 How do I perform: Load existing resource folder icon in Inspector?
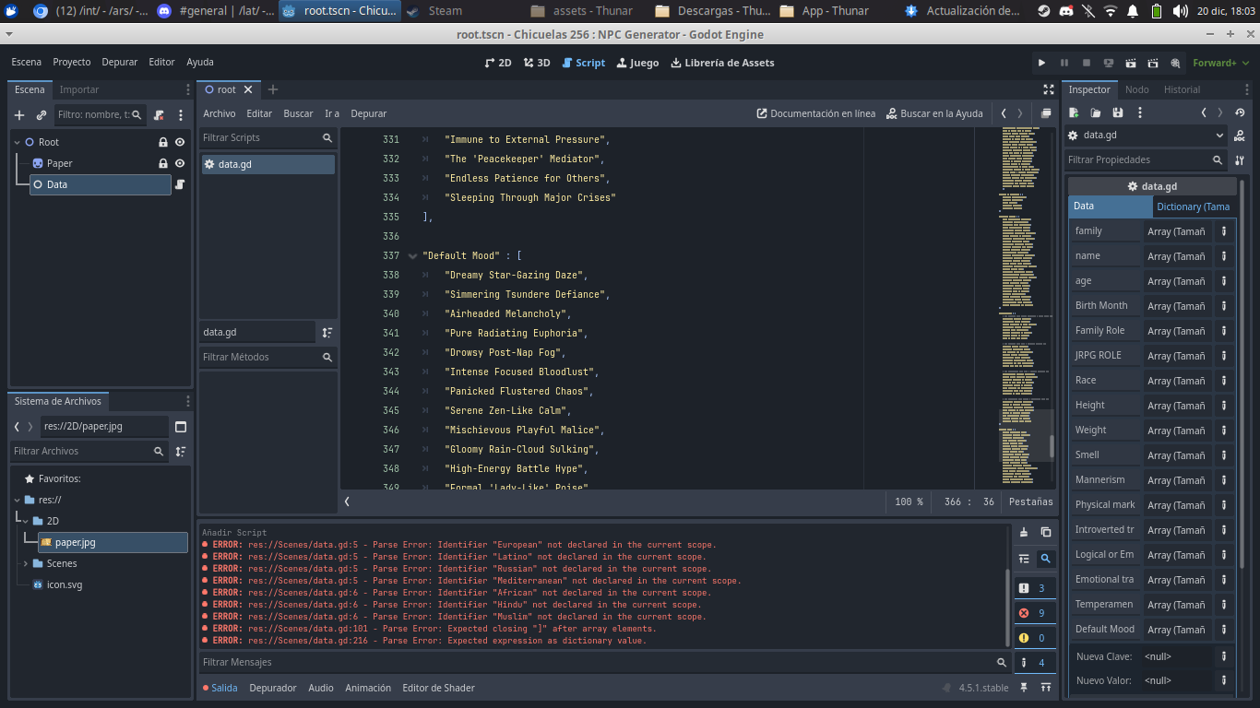[1096, 112]
